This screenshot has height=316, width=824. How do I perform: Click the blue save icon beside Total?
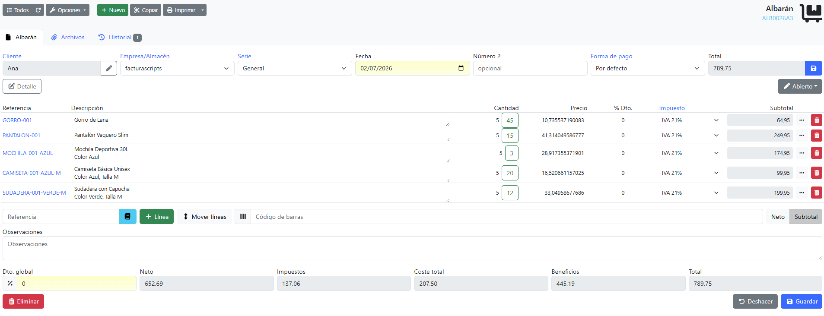[813, 68]
